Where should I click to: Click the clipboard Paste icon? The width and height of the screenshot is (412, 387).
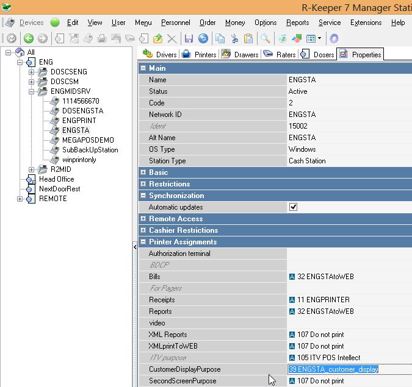(x=248, y=38)
